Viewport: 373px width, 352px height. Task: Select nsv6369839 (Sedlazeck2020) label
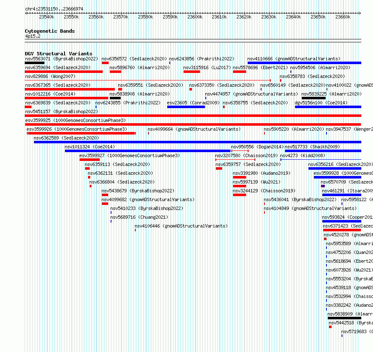pos(58,103)
